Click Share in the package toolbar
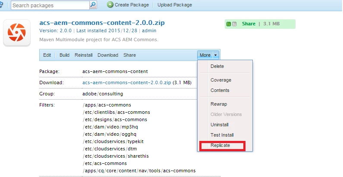 129,55
